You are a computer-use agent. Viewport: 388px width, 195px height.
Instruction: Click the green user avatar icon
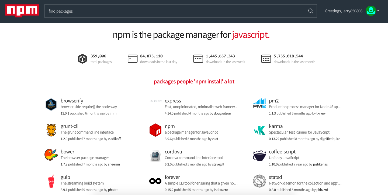tap(371, 11)
